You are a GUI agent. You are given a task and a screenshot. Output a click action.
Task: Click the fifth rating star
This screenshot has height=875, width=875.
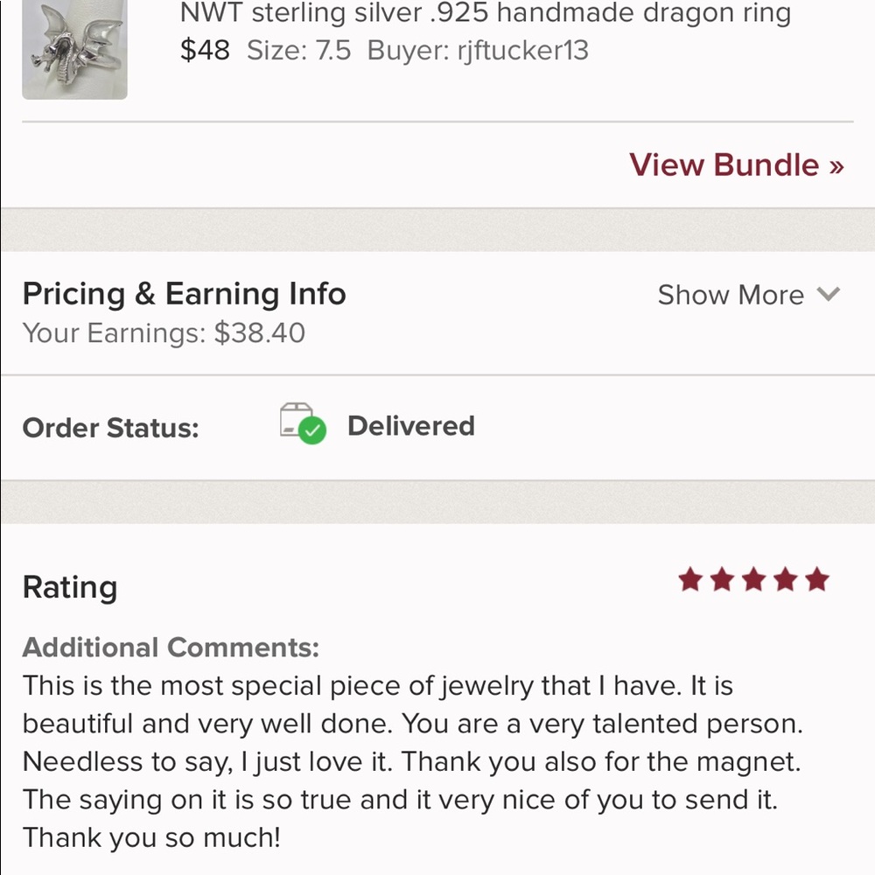click(815, 578)
